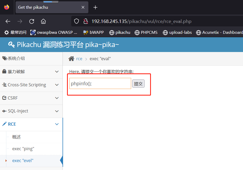Click the lock icon beside 暴力破解
Screen dimensions: 243x170
[x=4, y=71]
